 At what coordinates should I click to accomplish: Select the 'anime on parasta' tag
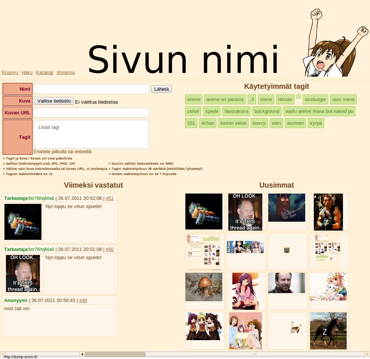[x=225, y=99]
